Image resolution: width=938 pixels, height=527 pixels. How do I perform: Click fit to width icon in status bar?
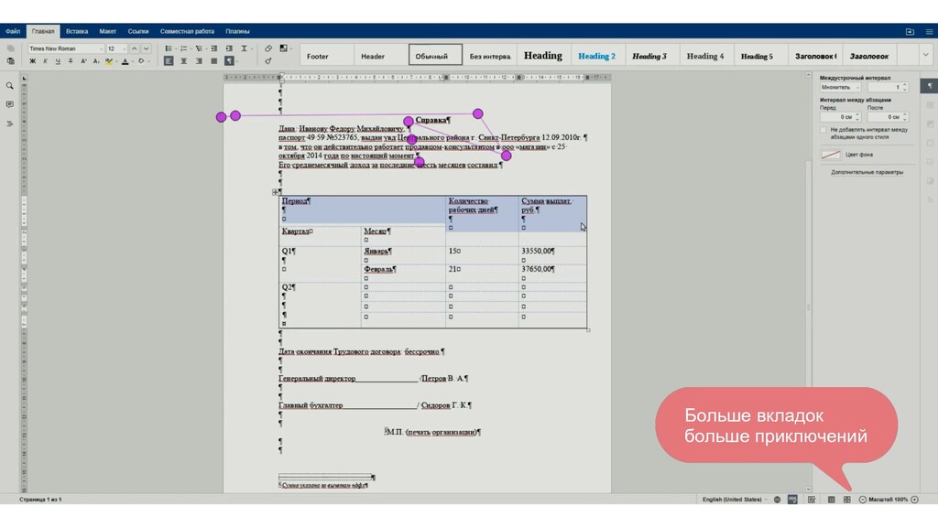click(x=847, y=500)
